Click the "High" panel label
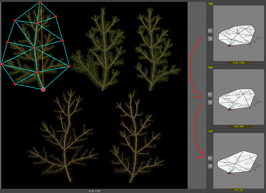 click(211, 4)
